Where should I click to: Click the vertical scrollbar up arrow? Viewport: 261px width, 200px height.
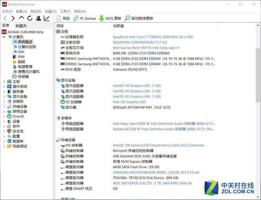258,26
